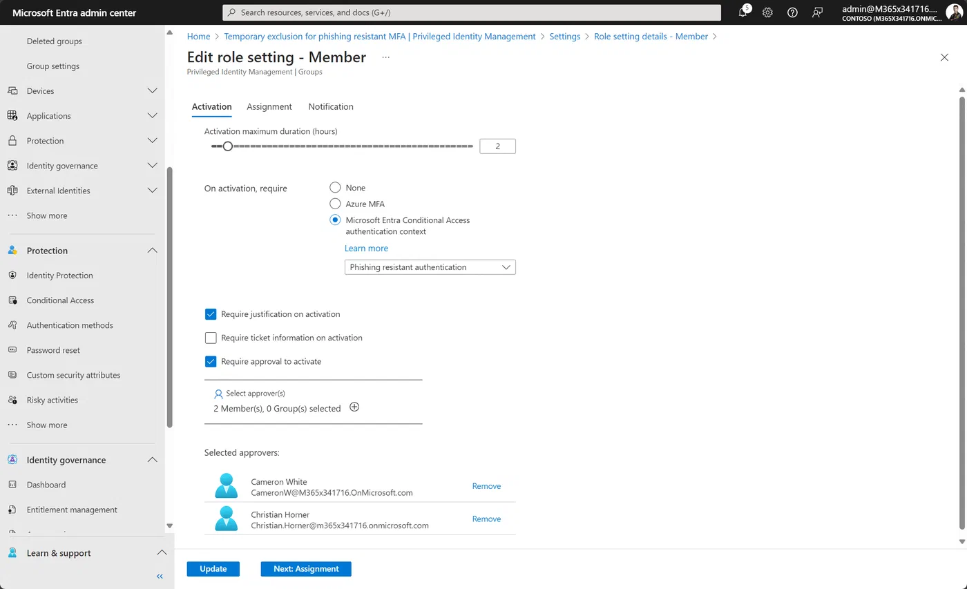The image size is (967, 589).
Task: Open Identity governance Dashboard item
Action: [x=46, y=485]
